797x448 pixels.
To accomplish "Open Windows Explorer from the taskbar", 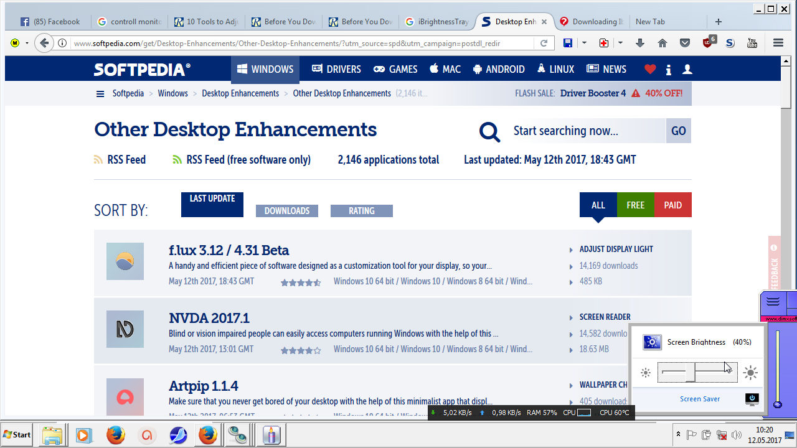I will [52, 435].
